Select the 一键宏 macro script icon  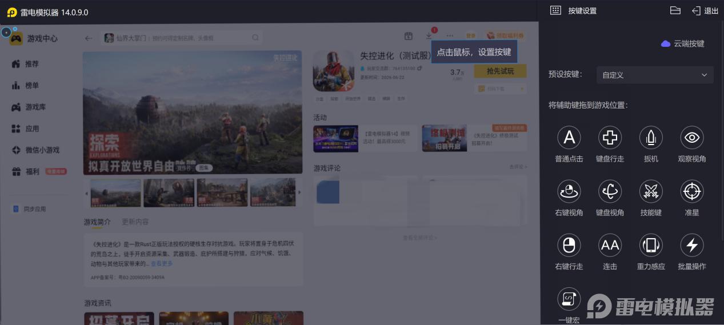tap(569, 299)
